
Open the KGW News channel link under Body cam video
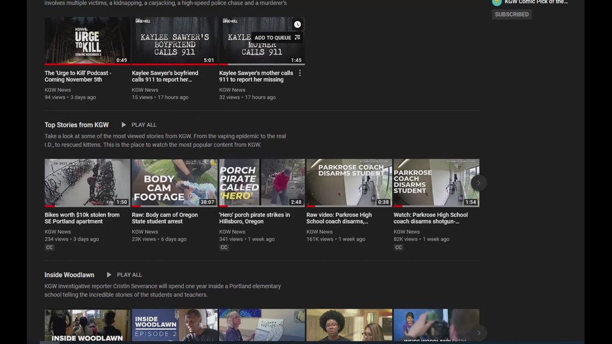pyautogui.click(x=144, y=231)
